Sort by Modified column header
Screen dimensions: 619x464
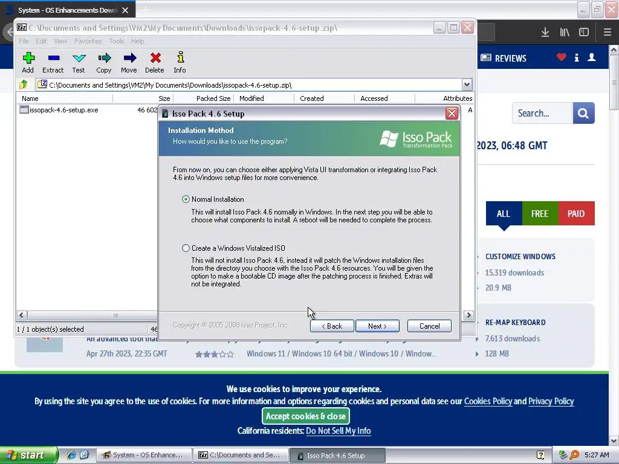pyautogui.click(x=264, y=98)
